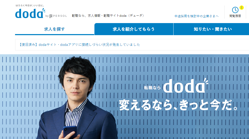
Task: Click the small 転職なら text in banner
Action: tap(152, 88)
